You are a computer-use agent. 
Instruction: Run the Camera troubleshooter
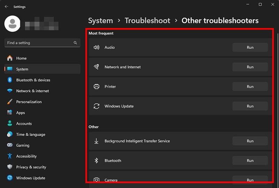click(x=250, y=180)
